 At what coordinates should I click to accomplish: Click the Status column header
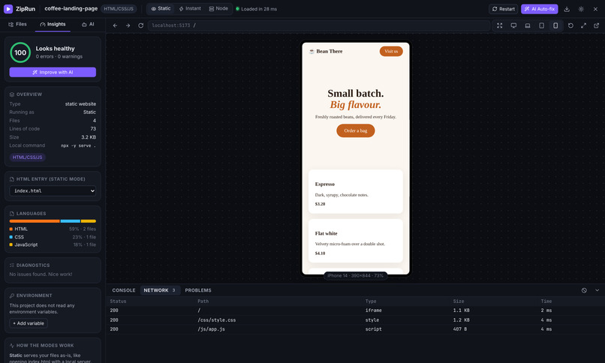[118, 301]
